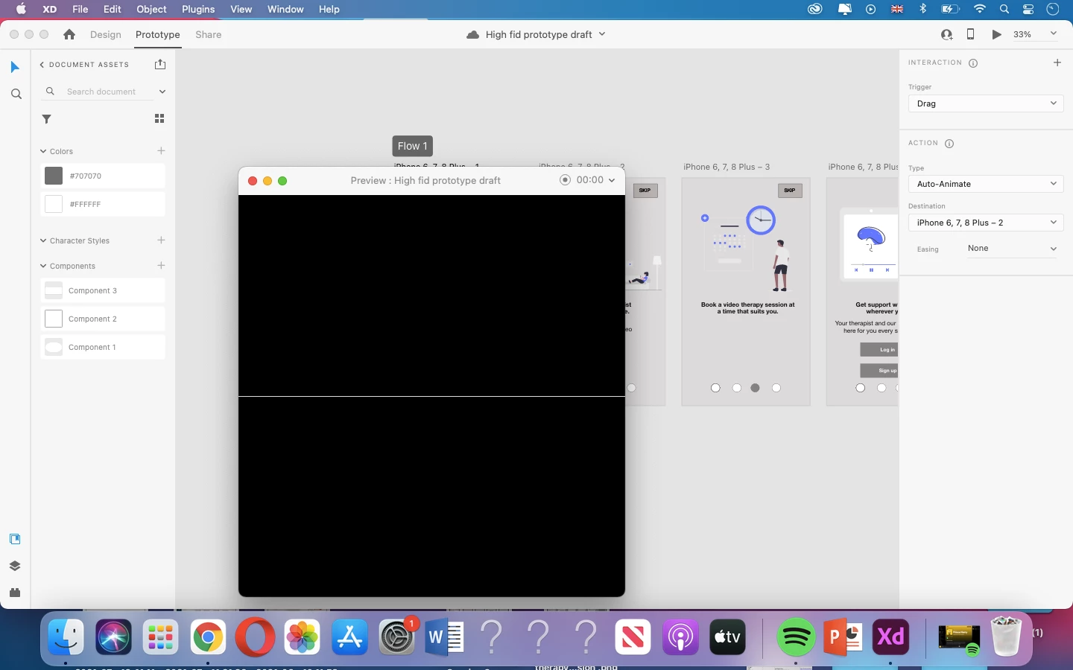The width and height of the screenshot is (1073, 670).
Task: Select the fourth pagination dot on iPhone 3 artboard
Action: click(776, 388)
